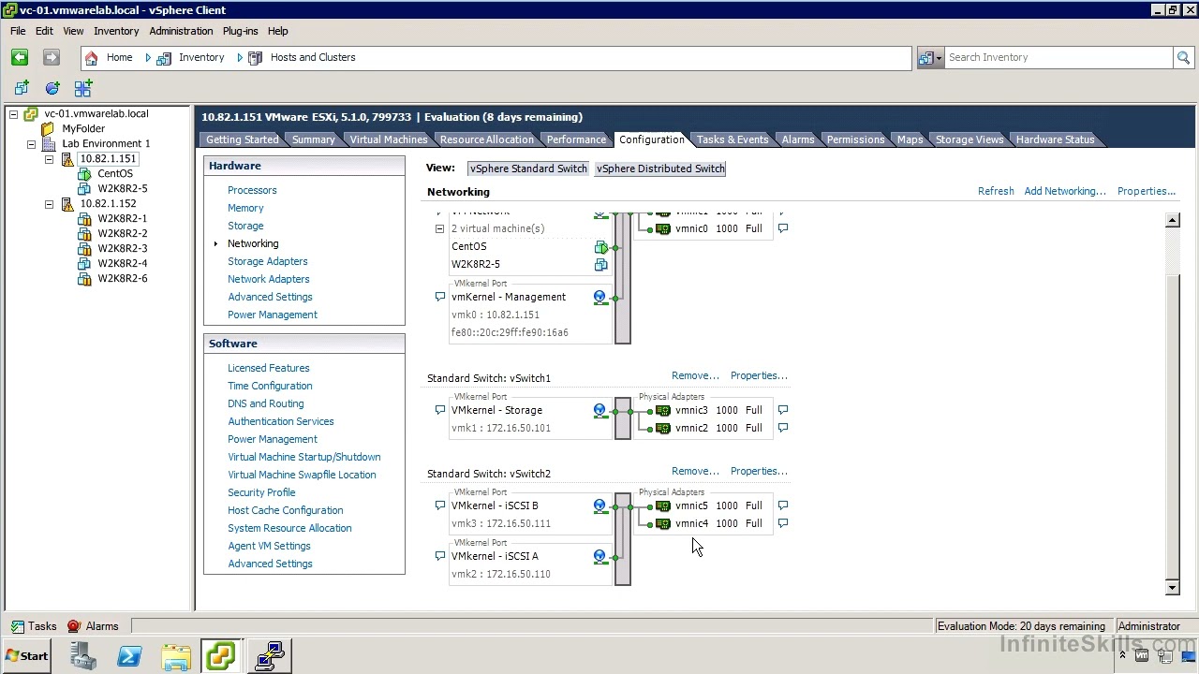Open Security Profile settings
Screen dimensions: 1199x674
261,492
